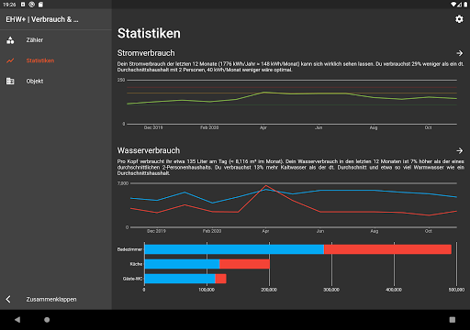The image size is (470, 330).
Task: Click the Zähler meter icon in sidebar
Action: click(x=10, y=40)
